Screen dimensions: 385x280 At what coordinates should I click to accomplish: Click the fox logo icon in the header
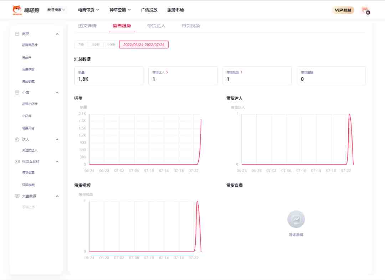pyautogui.click(x=17, y=10)
